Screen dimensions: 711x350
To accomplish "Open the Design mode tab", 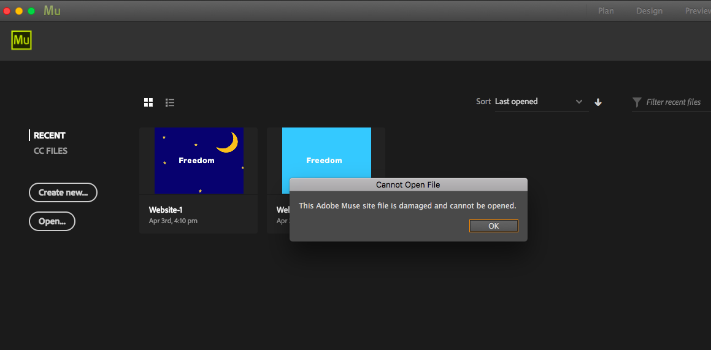I will [649, 11].
